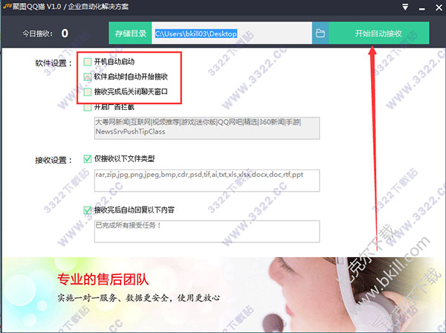Click the 接收设置 label
Image resolution: width=446 pixels, height=333 pixels.
(x=54, y=160)
